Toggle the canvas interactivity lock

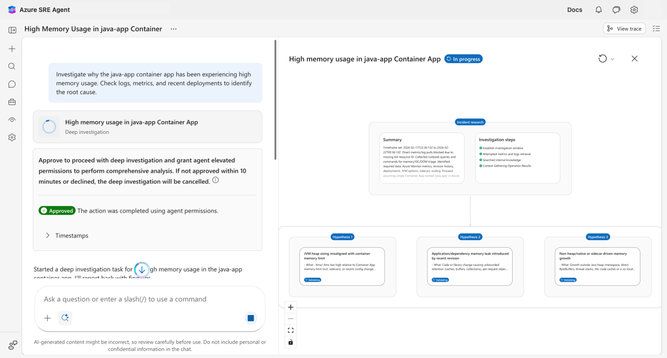coord(291,342)
